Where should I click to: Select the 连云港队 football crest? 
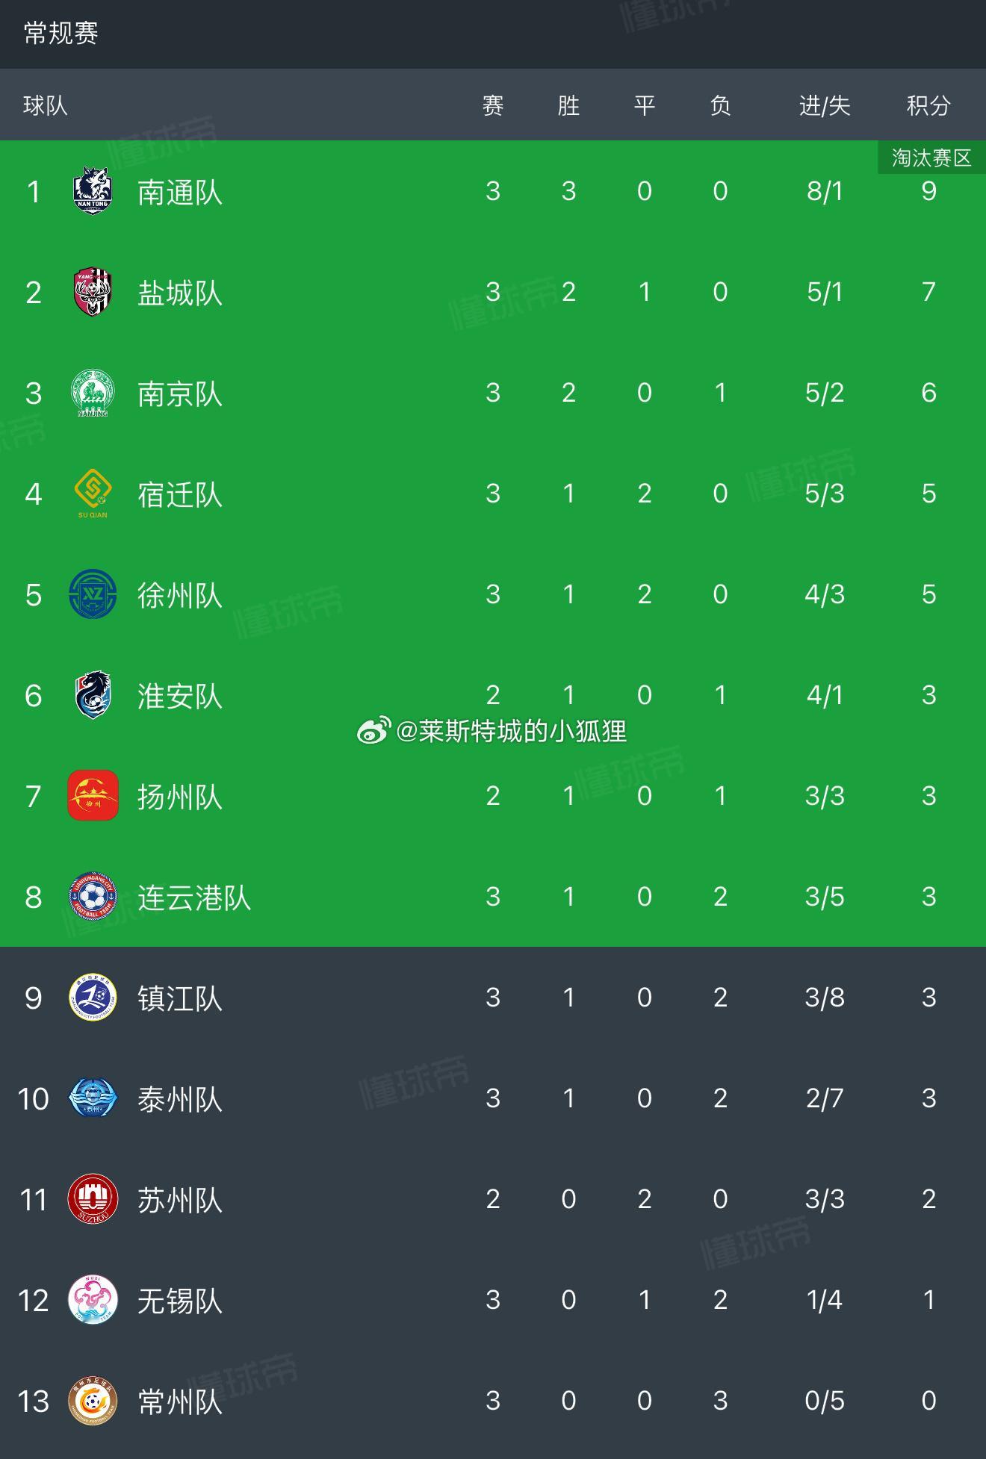(x=93, y=897)
